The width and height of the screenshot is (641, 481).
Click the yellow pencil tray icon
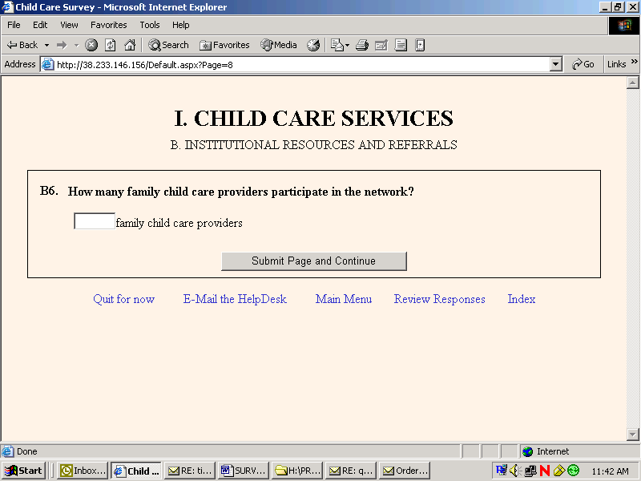(x=558, y=471)
